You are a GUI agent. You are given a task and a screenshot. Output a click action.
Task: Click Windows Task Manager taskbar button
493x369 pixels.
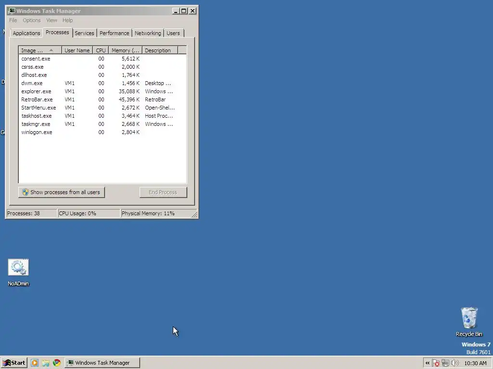point(102,363)
